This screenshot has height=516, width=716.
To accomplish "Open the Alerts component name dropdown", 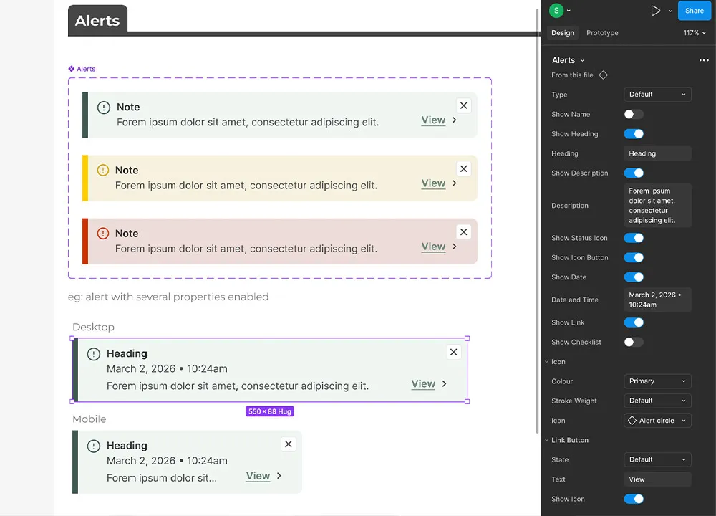I will (x=568, y=60).
